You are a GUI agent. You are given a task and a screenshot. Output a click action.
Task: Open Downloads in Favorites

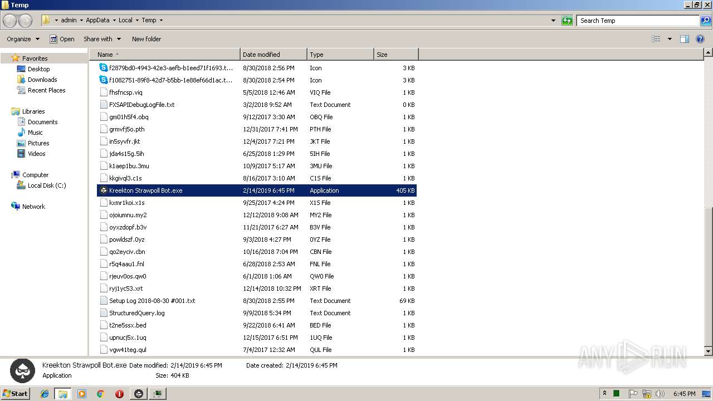coord(42,80)
